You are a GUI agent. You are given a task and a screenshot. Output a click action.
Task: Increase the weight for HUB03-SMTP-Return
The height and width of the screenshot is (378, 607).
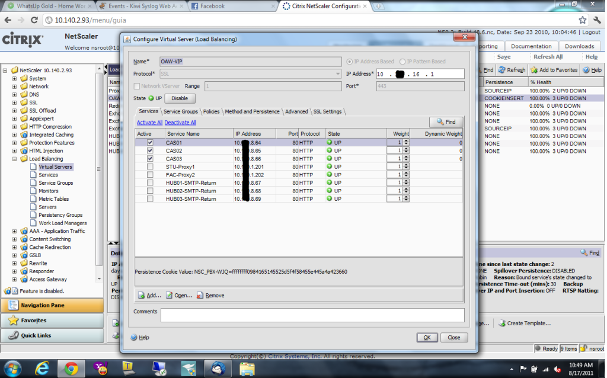tap(406, 197)
